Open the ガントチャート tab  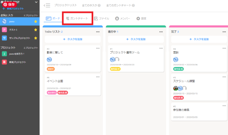[77, 18]
